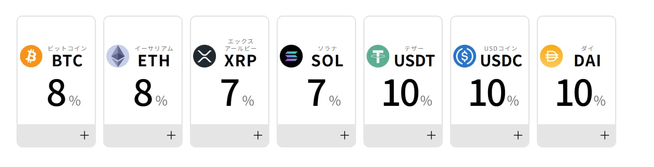Click the SOL ticker text
Viewport: 654px width, 167px height.
pyautogui.click(x=327, y=61)
